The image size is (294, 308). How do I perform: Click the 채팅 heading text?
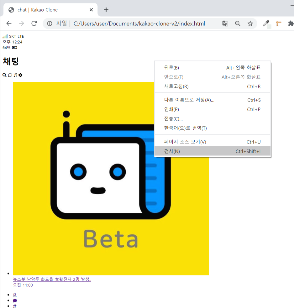[11, 61]
